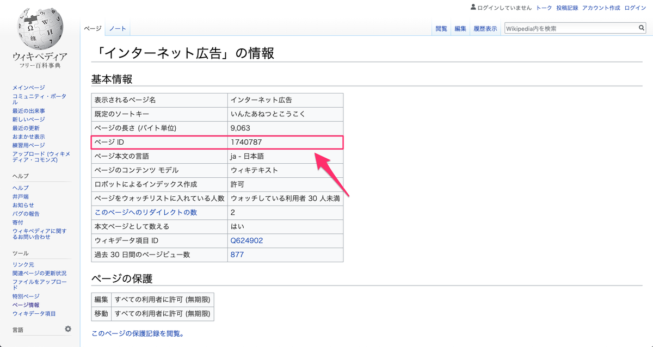This screenshot has height=347, width=653.
Task: Click the 言語 sidebar heading
Action: coord(18,330)
